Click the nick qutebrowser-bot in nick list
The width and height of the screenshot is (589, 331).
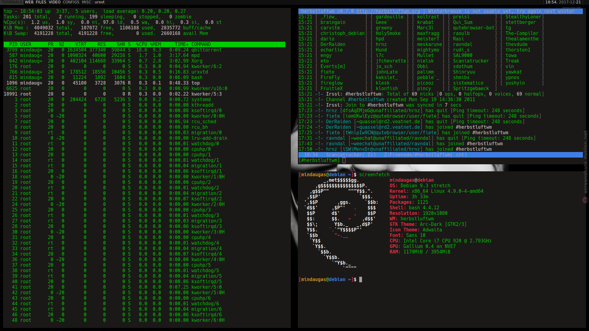click(x=474, y=28)
